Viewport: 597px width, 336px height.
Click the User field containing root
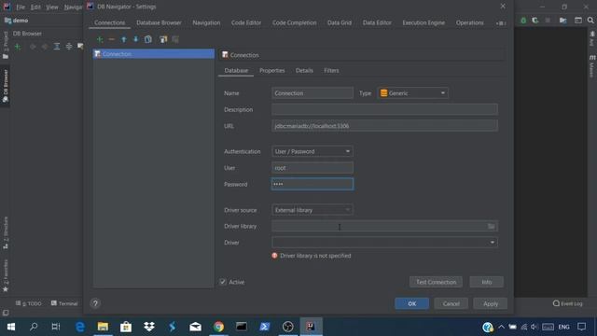click(x=312, y=168)
